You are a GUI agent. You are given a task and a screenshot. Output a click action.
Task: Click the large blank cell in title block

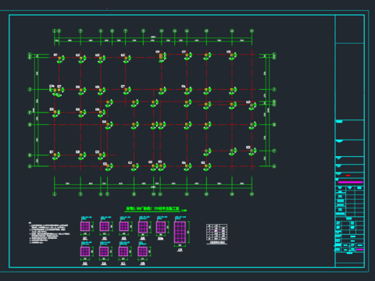click(x=349, y=81)
